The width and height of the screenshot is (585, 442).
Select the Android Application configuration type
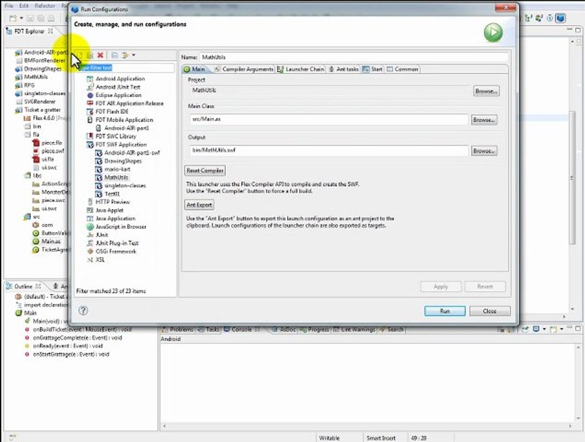120,79
